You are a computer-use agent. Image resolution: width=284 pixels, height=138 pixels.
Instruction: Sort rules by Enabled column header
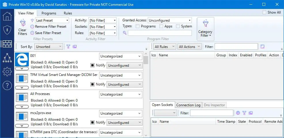[x=246, y=55]
